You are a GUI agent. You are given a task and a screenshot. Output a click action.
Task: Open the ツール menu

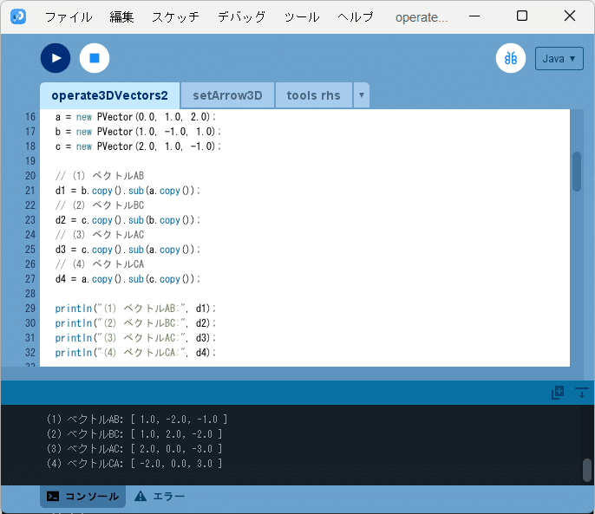coord(302,17)
